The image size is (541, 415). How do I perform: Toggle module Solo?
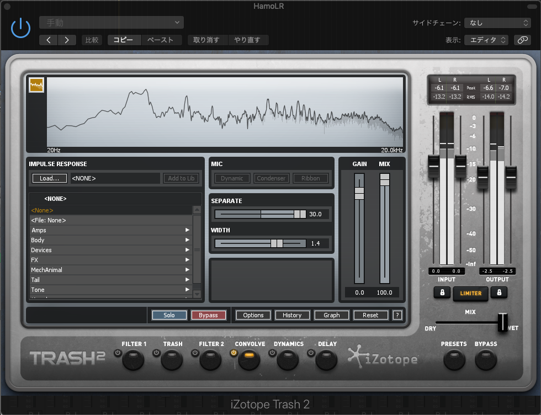tap(169, 315)
